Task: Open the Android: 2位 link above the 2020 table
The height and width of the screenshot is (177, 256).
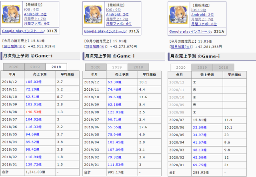Action: click(x=202, y=15)
